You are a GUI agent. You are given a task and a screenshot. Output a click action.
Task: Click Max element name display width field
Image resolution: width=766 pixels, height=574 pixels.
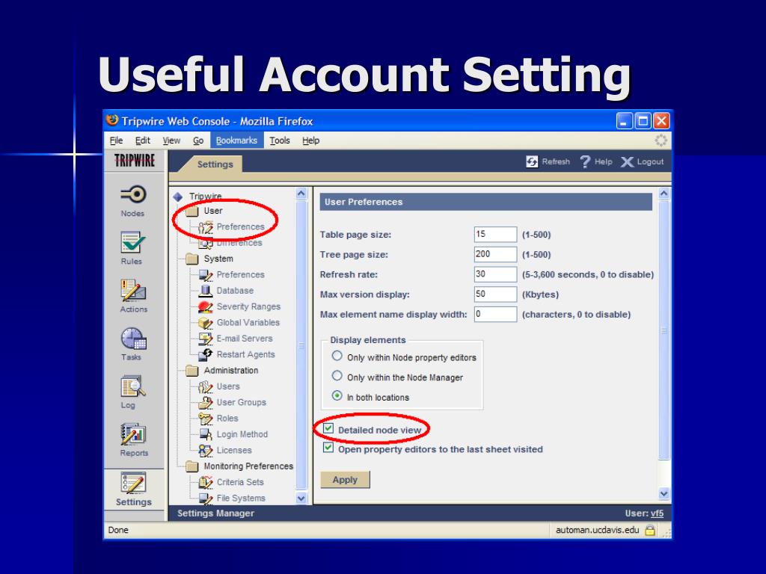click(x=495, y=315)
